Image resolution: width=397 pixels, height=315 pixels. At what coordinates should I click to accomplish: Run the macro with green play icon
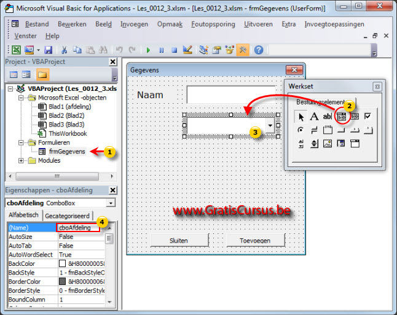click(148, 50)
